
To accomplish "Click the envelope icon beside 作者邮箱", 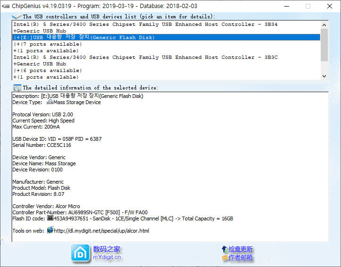I will point(225,258).
